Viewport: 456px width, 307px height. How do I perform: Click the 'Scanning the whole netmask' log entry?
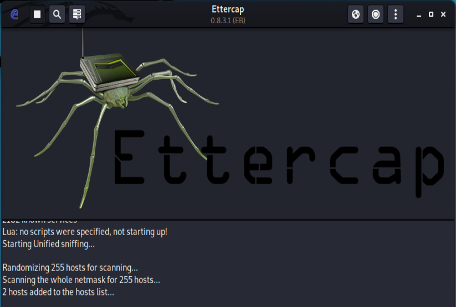click(x=81, y=280)
